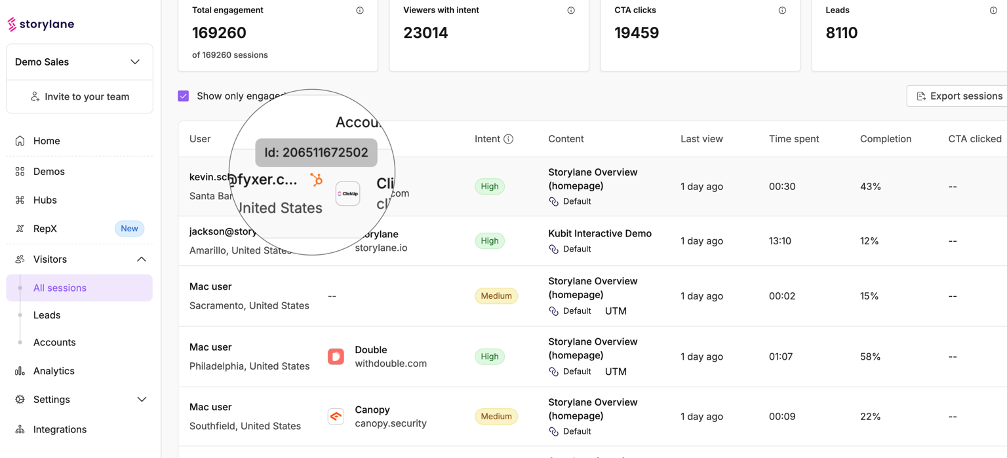Image resolution: width=1007 pixels, height=458 pixels.
Task: Click the Demos grid icon
Action: [x=20, y=172]
